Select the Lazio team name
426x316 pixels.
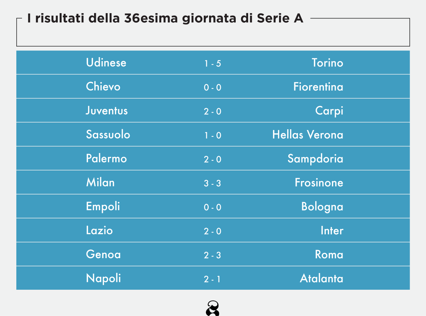(x=99, y=230)
